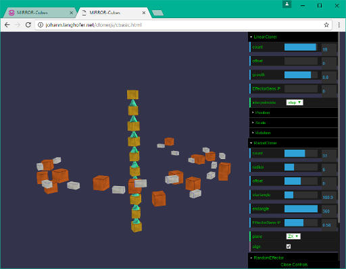Open the Chrome profile avatar icon
The image size is (346, 269).
pos(287,4)
